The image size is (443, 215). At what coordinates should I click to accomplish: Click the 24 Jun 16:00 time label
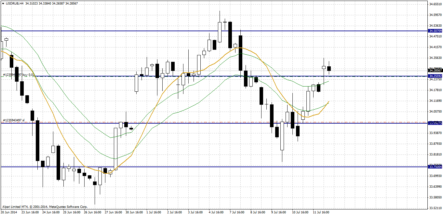pyautogui.click(x=51, y=212)
